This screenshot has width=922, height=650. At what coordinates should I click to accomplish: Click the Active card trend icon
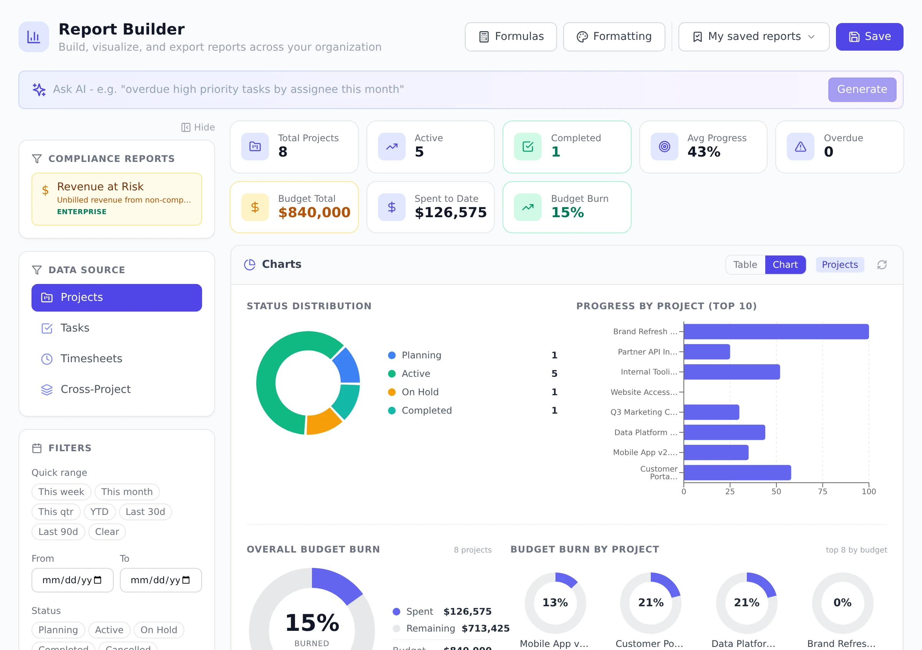click(391, 147)
